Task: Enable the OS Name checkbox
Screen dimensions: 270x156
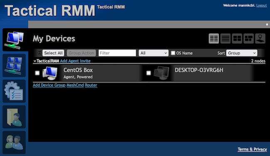Action: 173,53
